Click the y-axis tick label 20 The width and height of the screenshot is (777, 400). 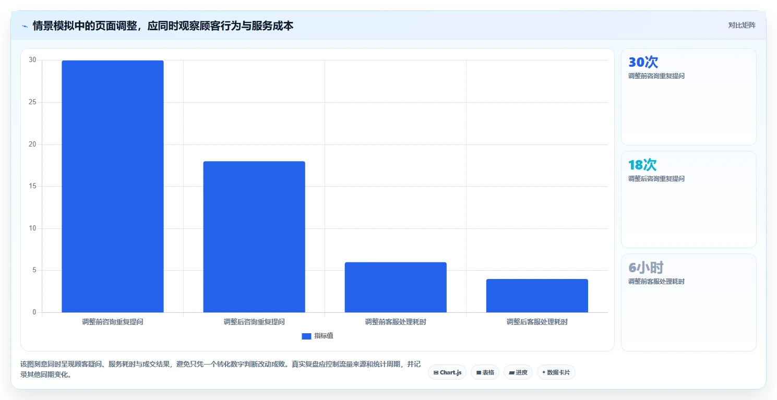(x=32, y=144)
